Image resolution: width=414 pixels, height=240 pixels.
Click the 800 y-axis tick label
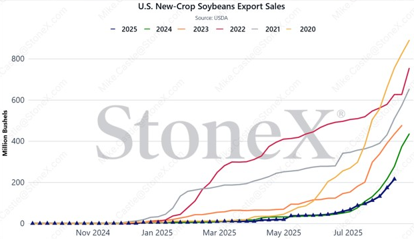[x=18, y=59]
